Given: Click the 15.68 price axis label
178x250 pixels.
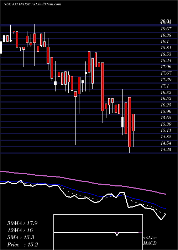Looking at the screenshot, I should 166,117.
